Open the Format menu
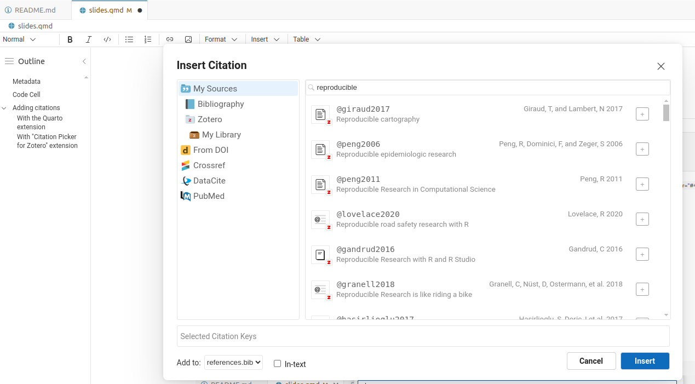 coord(221,39)
